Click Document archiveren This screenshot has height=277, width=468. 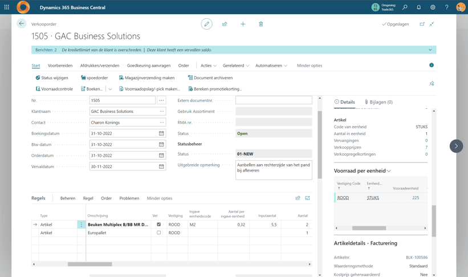coord(210,78)
